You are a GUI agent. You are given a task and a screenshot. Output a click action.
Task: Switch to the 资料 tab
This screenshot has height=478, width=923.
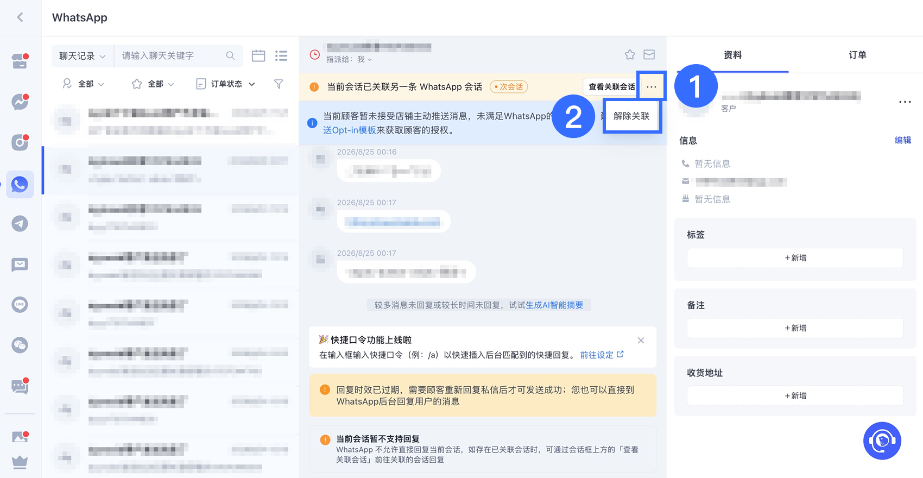(x=732, y=55)
